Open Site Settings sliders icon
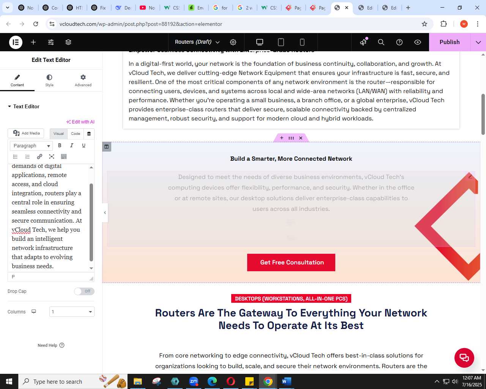This screenshot has height=389, width=486. 51,42
